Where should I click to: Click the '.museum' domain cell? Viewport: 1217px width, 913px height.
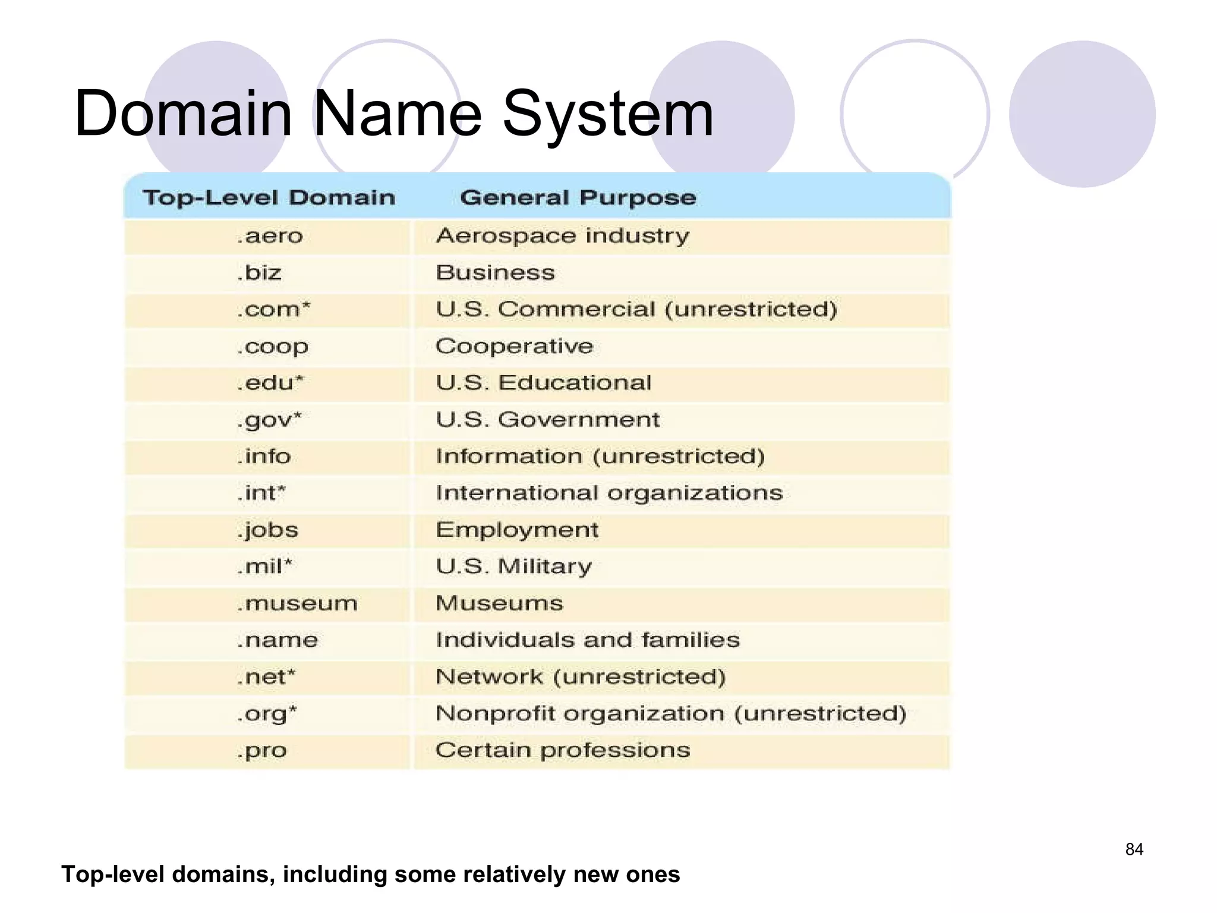267,605
